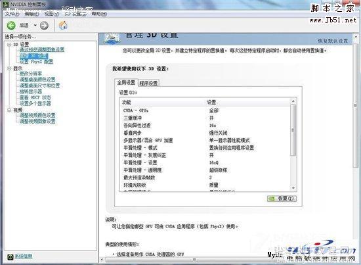Open 调整桌面颜色设置 in the tree
361x265 pixels.
click(37, 80)
